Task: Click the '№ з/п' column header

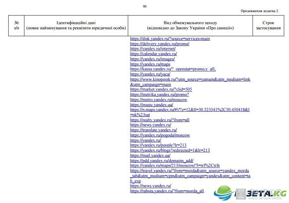Action: 16,25
